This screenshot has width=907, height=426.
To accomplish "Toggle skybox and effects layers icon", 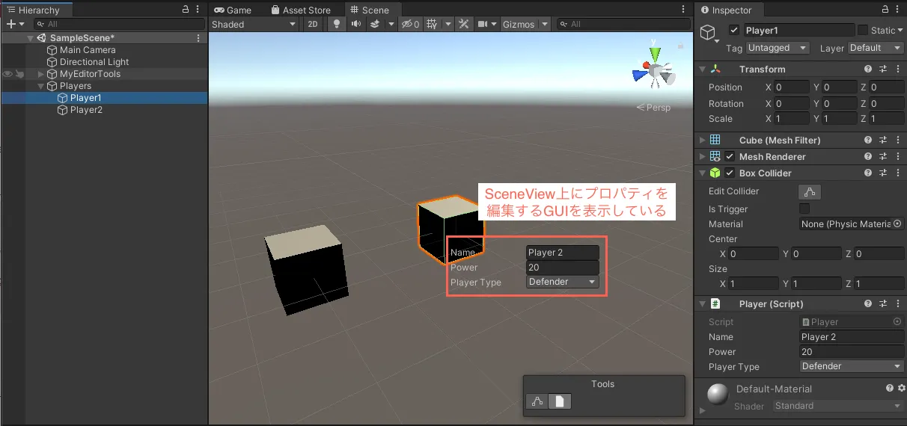I will click(375, 24).
